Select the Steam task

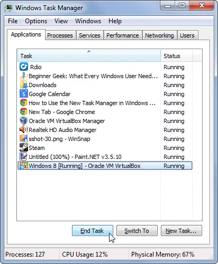click(105, 148)
